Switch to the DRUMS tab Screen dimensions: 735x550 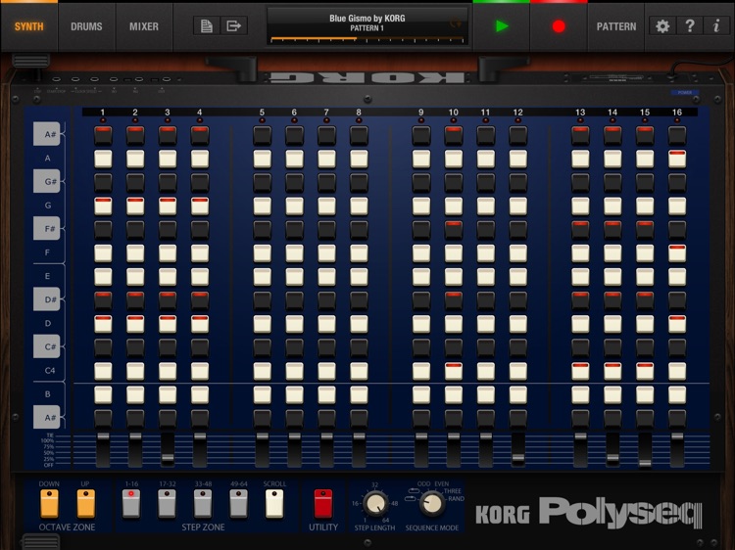[86, 26]
